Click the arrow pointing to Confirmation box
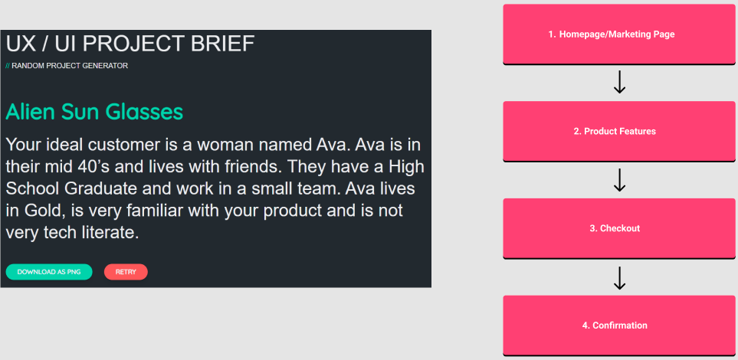The image size is (738, 360). 620,277
